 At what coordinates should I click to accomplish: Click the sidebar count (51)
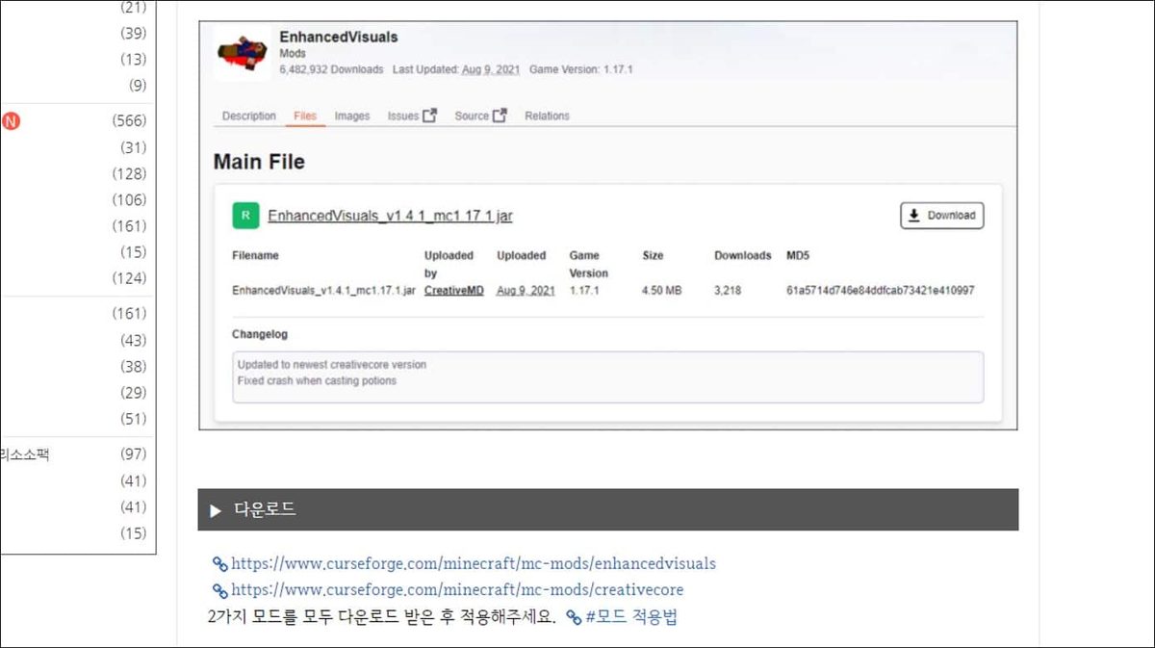coord(133,419)
